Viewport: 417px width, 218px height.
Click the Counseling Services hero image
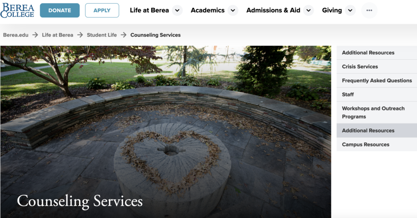point(166,132)
